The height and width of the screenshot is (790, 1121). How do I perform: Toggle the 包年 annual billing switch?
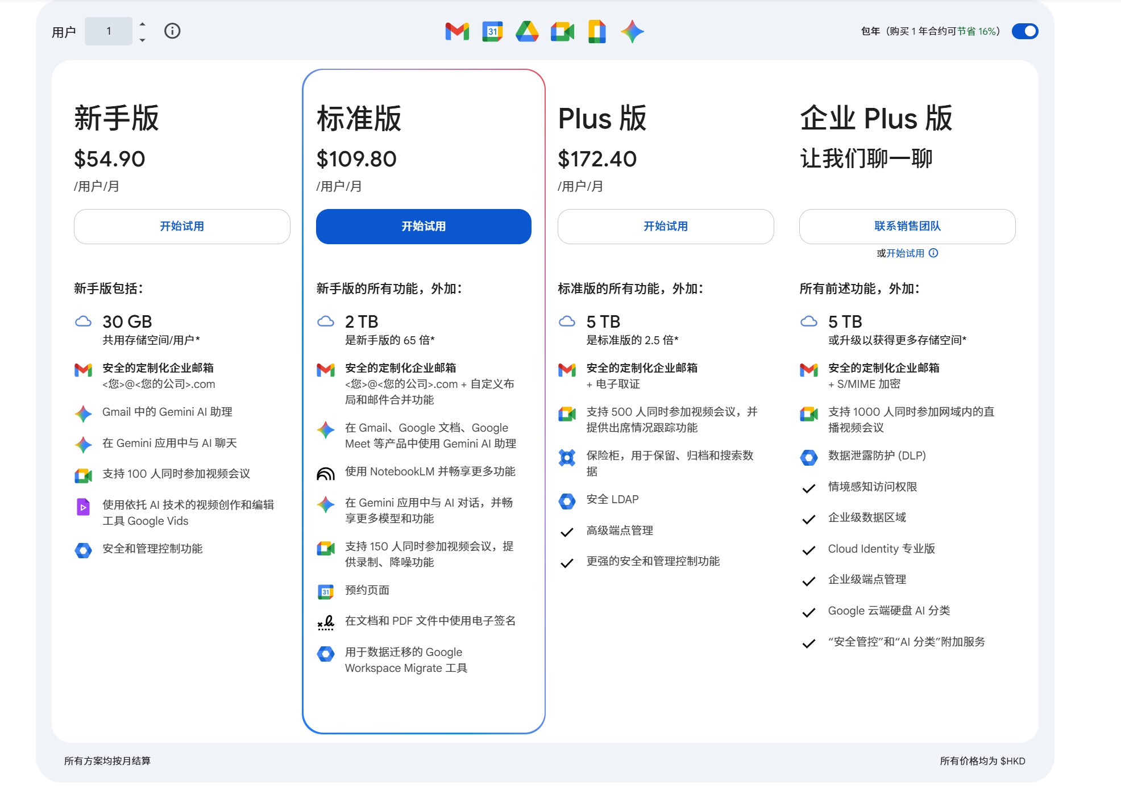click(x=1025, y=31)
